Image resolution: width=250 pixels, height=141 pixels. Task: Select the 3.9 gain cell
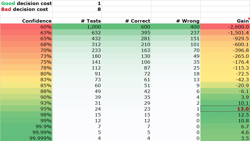pos(225,97)
